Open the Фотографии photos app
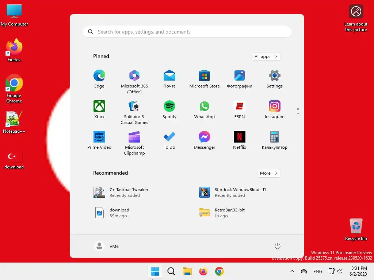The height and width of the screenshot is (280, 374). coord(240,79)
